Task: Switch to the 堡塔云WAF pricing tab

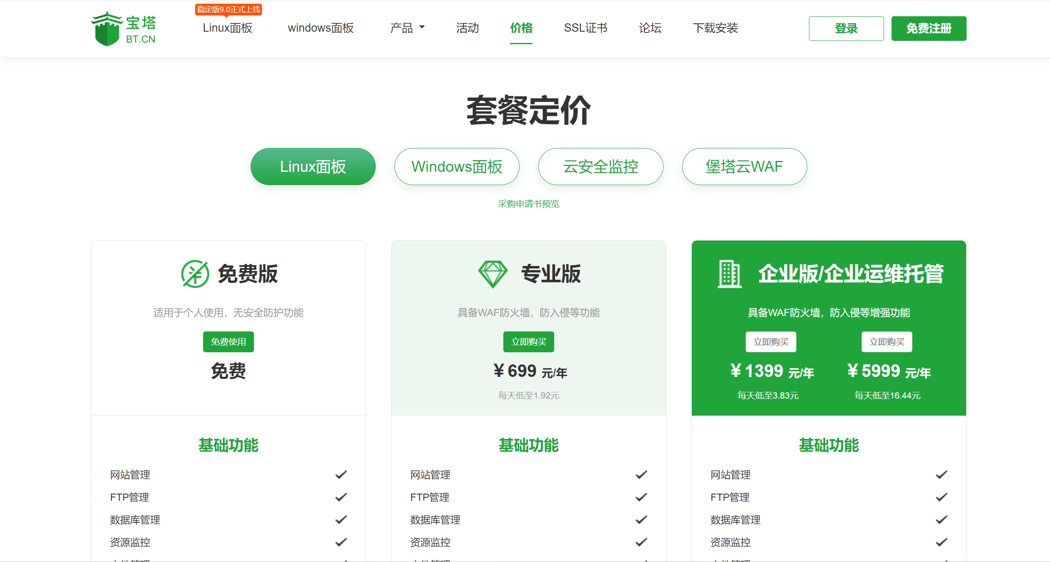Action: [744, 167]
